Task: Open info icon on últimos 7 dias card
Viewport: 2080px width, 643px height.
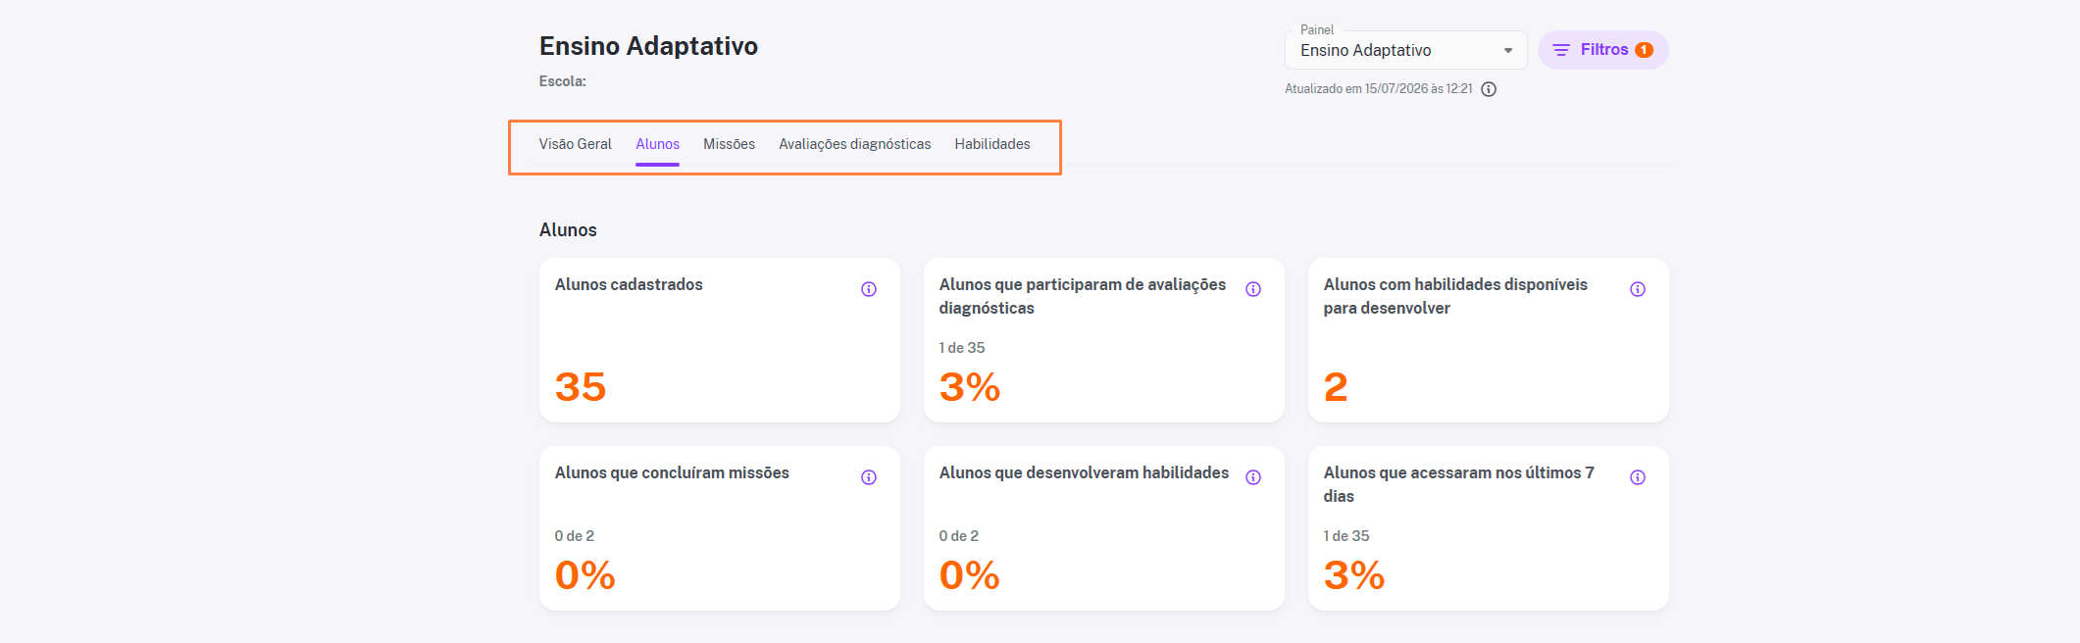Action: pyautogui.click(x=1638, y=477)
